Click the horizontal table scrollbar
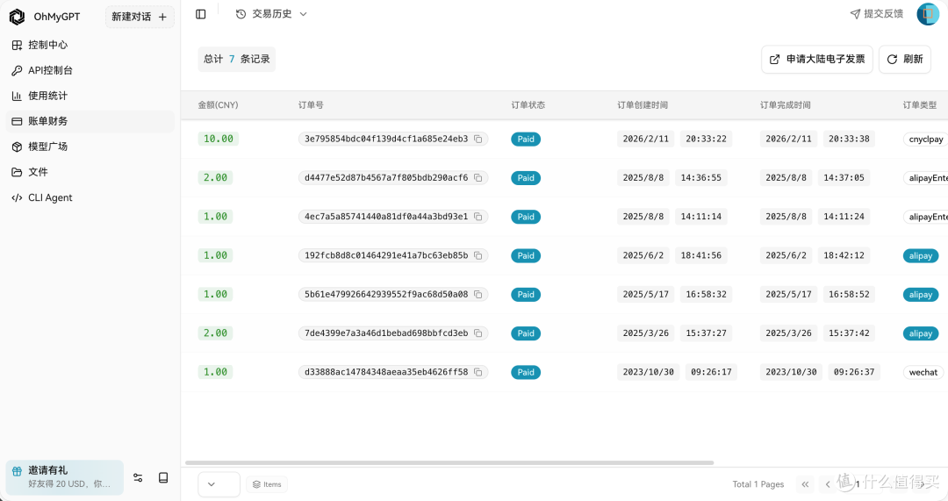This screenshot has height=501, width=948. click(449, 463)
